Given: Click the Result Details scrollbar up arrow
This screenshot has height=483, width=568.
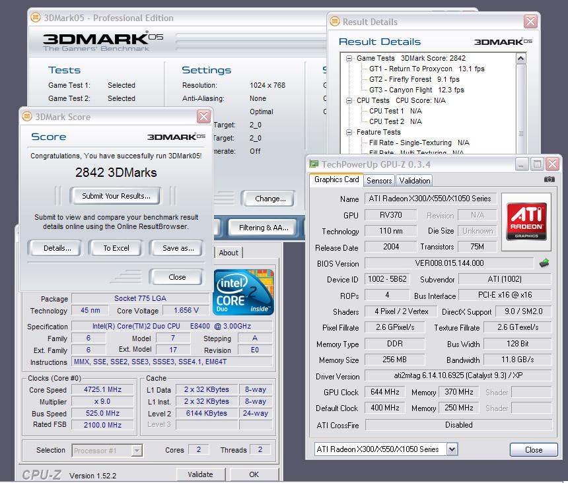Looking at the screenshot, I should coord(520,59).
